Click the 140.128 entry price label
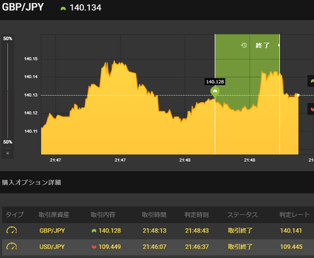Image resolution: width=314 pixels, height=258 pixels. tap(215, 82)
